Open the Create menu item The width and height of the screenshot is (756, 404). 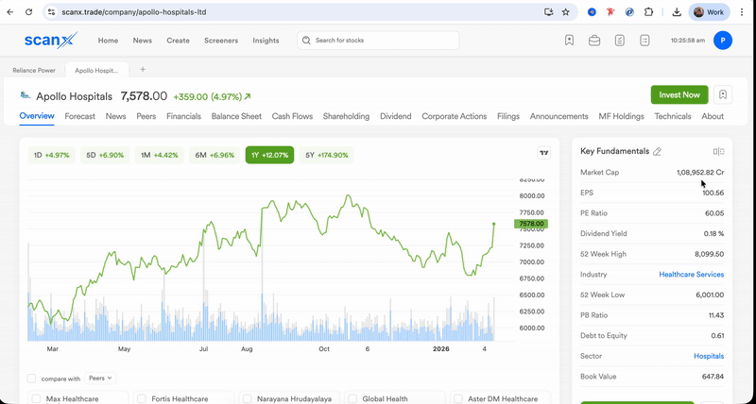178,41
